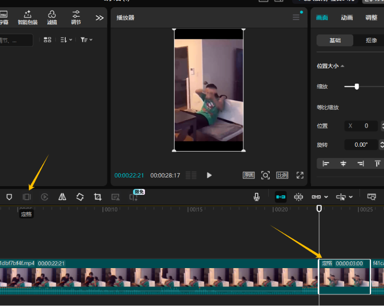Open the microphone voiceover recording
This screenshot has width=384, height=306.
(x=257, y=197)
